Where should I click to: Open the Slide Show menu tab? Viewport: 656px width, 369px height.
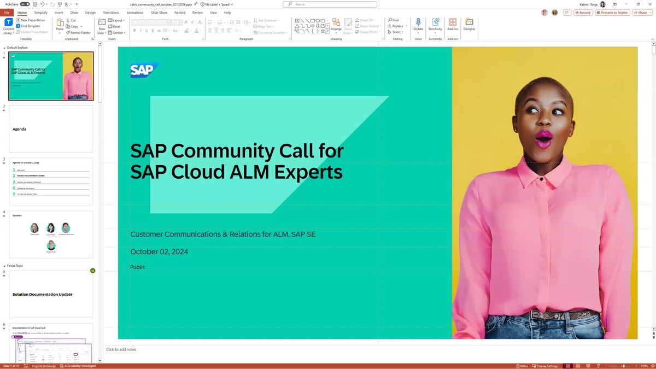click(x=159, y=13)
